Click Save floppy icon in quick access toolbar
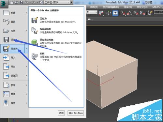Screen dimensions: 163x122 [x=22, y=2]
